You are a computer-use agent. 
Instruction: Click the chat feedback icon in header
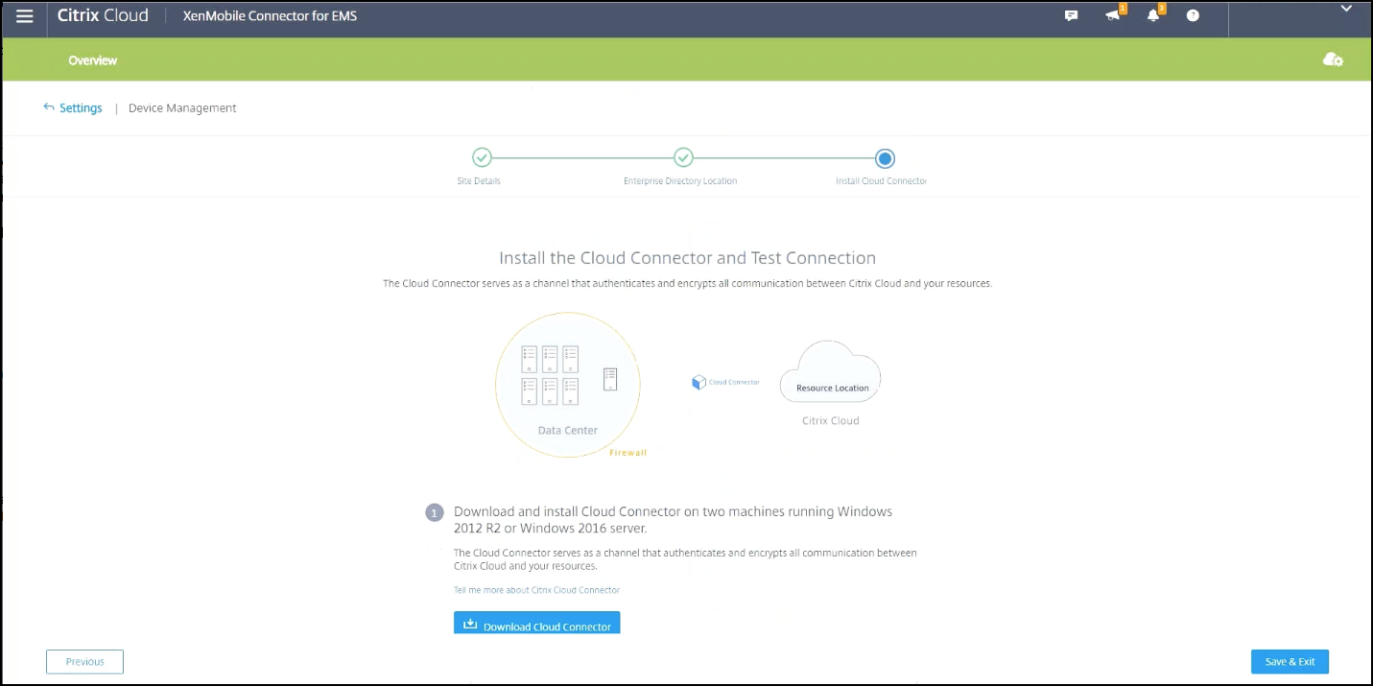(1072, 16)
